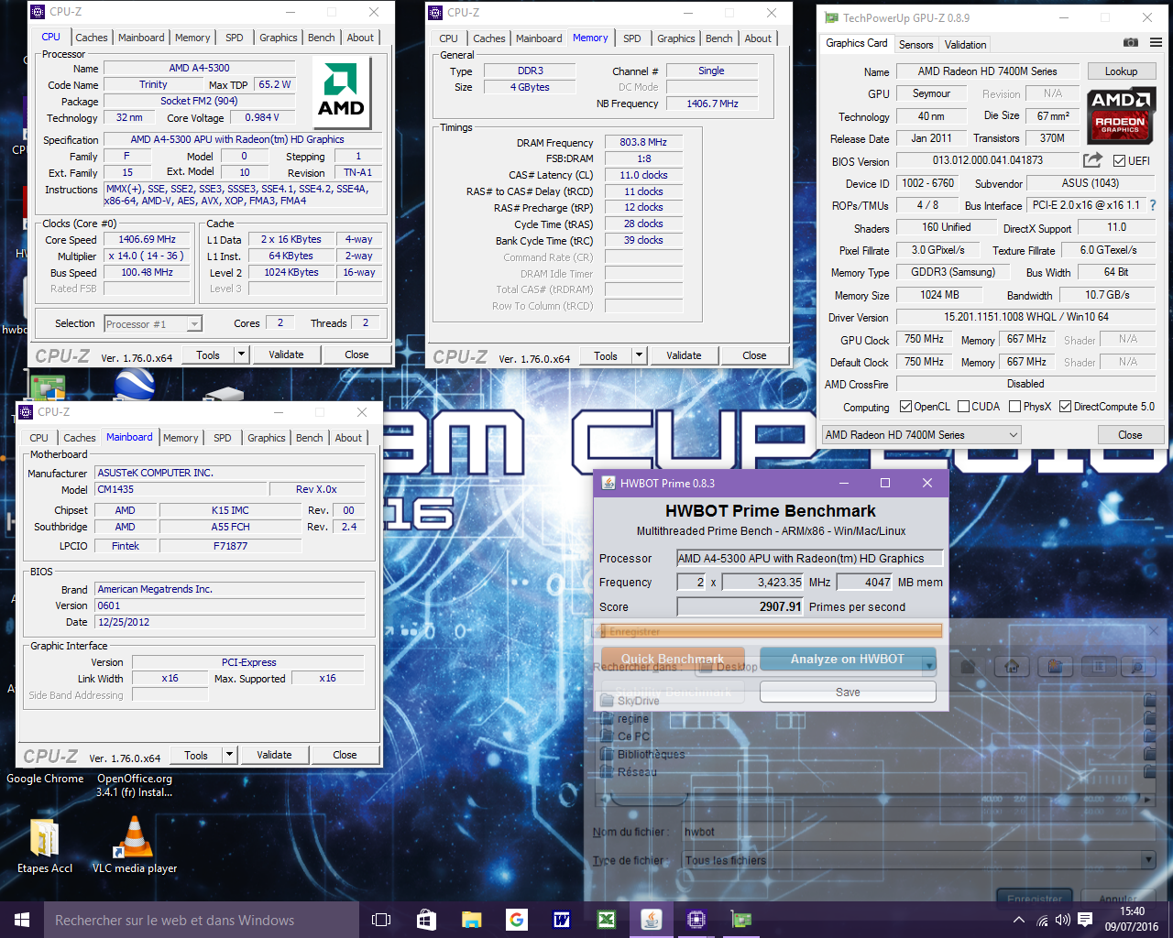Image resolution: width=1173 pixels, height=938 pixels.
Task: Open the AMD Radeon HD 7400M Series GPU dropdown
Action: [921, 435]
